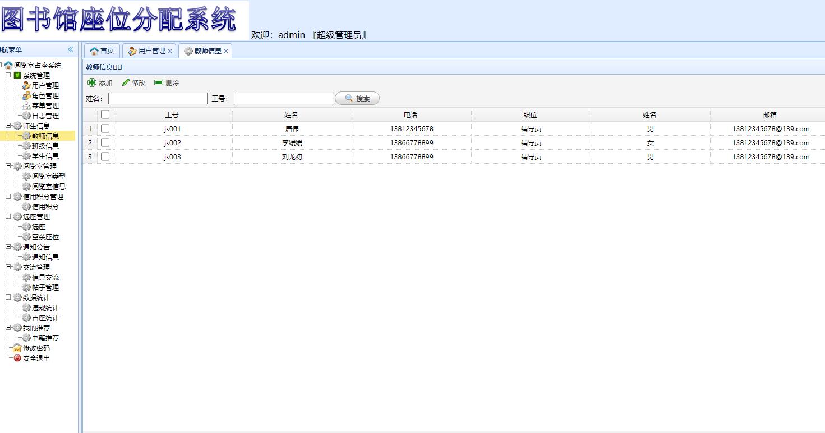Collapse the navigation panel with the « arrow
The image size is (825, 433).
coord(72,49)
